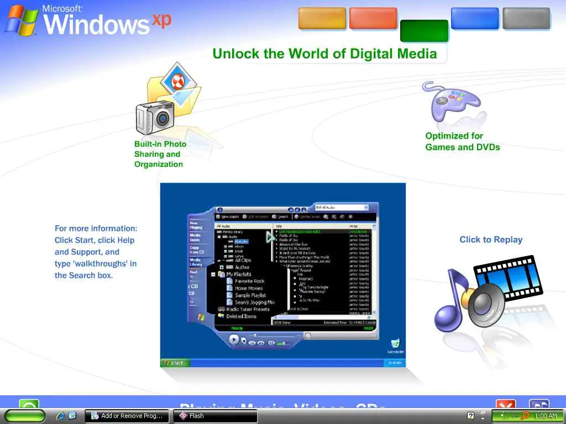Select the gray tour section tab
Image resolution: width=566 pixels, height=424 pixels.
(x=526, y=18)
